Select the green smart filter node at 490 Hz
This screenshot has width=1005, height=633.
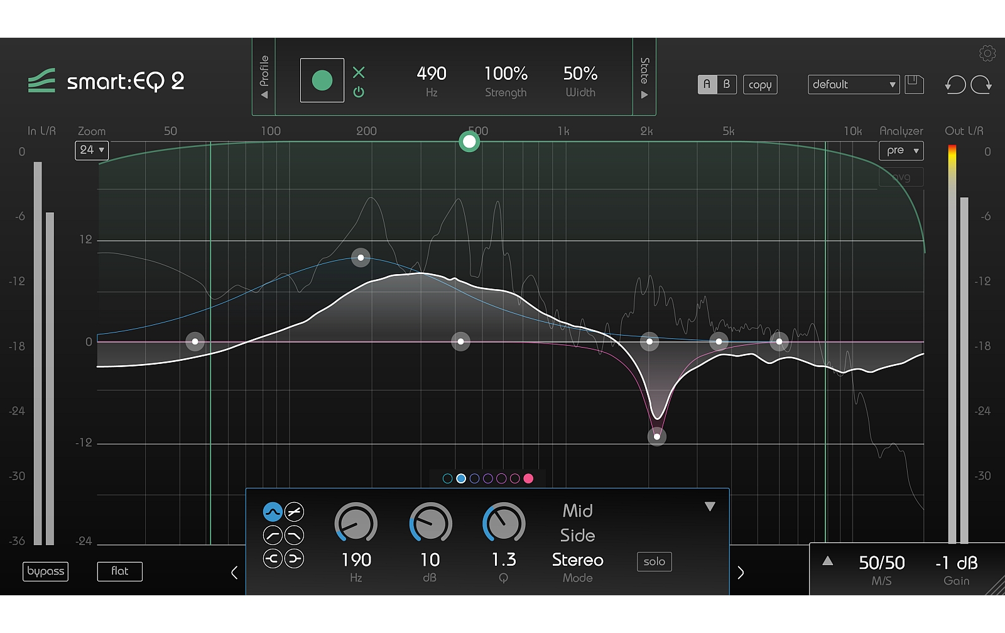[x=469, y=141]
